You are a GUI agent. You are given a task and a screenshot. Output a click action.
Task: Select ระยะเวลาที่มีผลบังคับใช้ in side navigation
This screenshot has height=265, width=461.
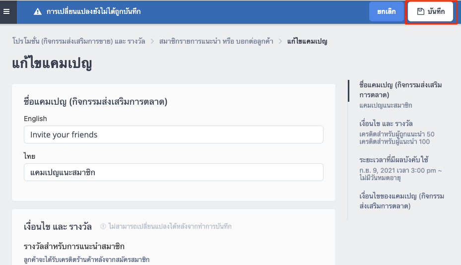tap(394, 160)
